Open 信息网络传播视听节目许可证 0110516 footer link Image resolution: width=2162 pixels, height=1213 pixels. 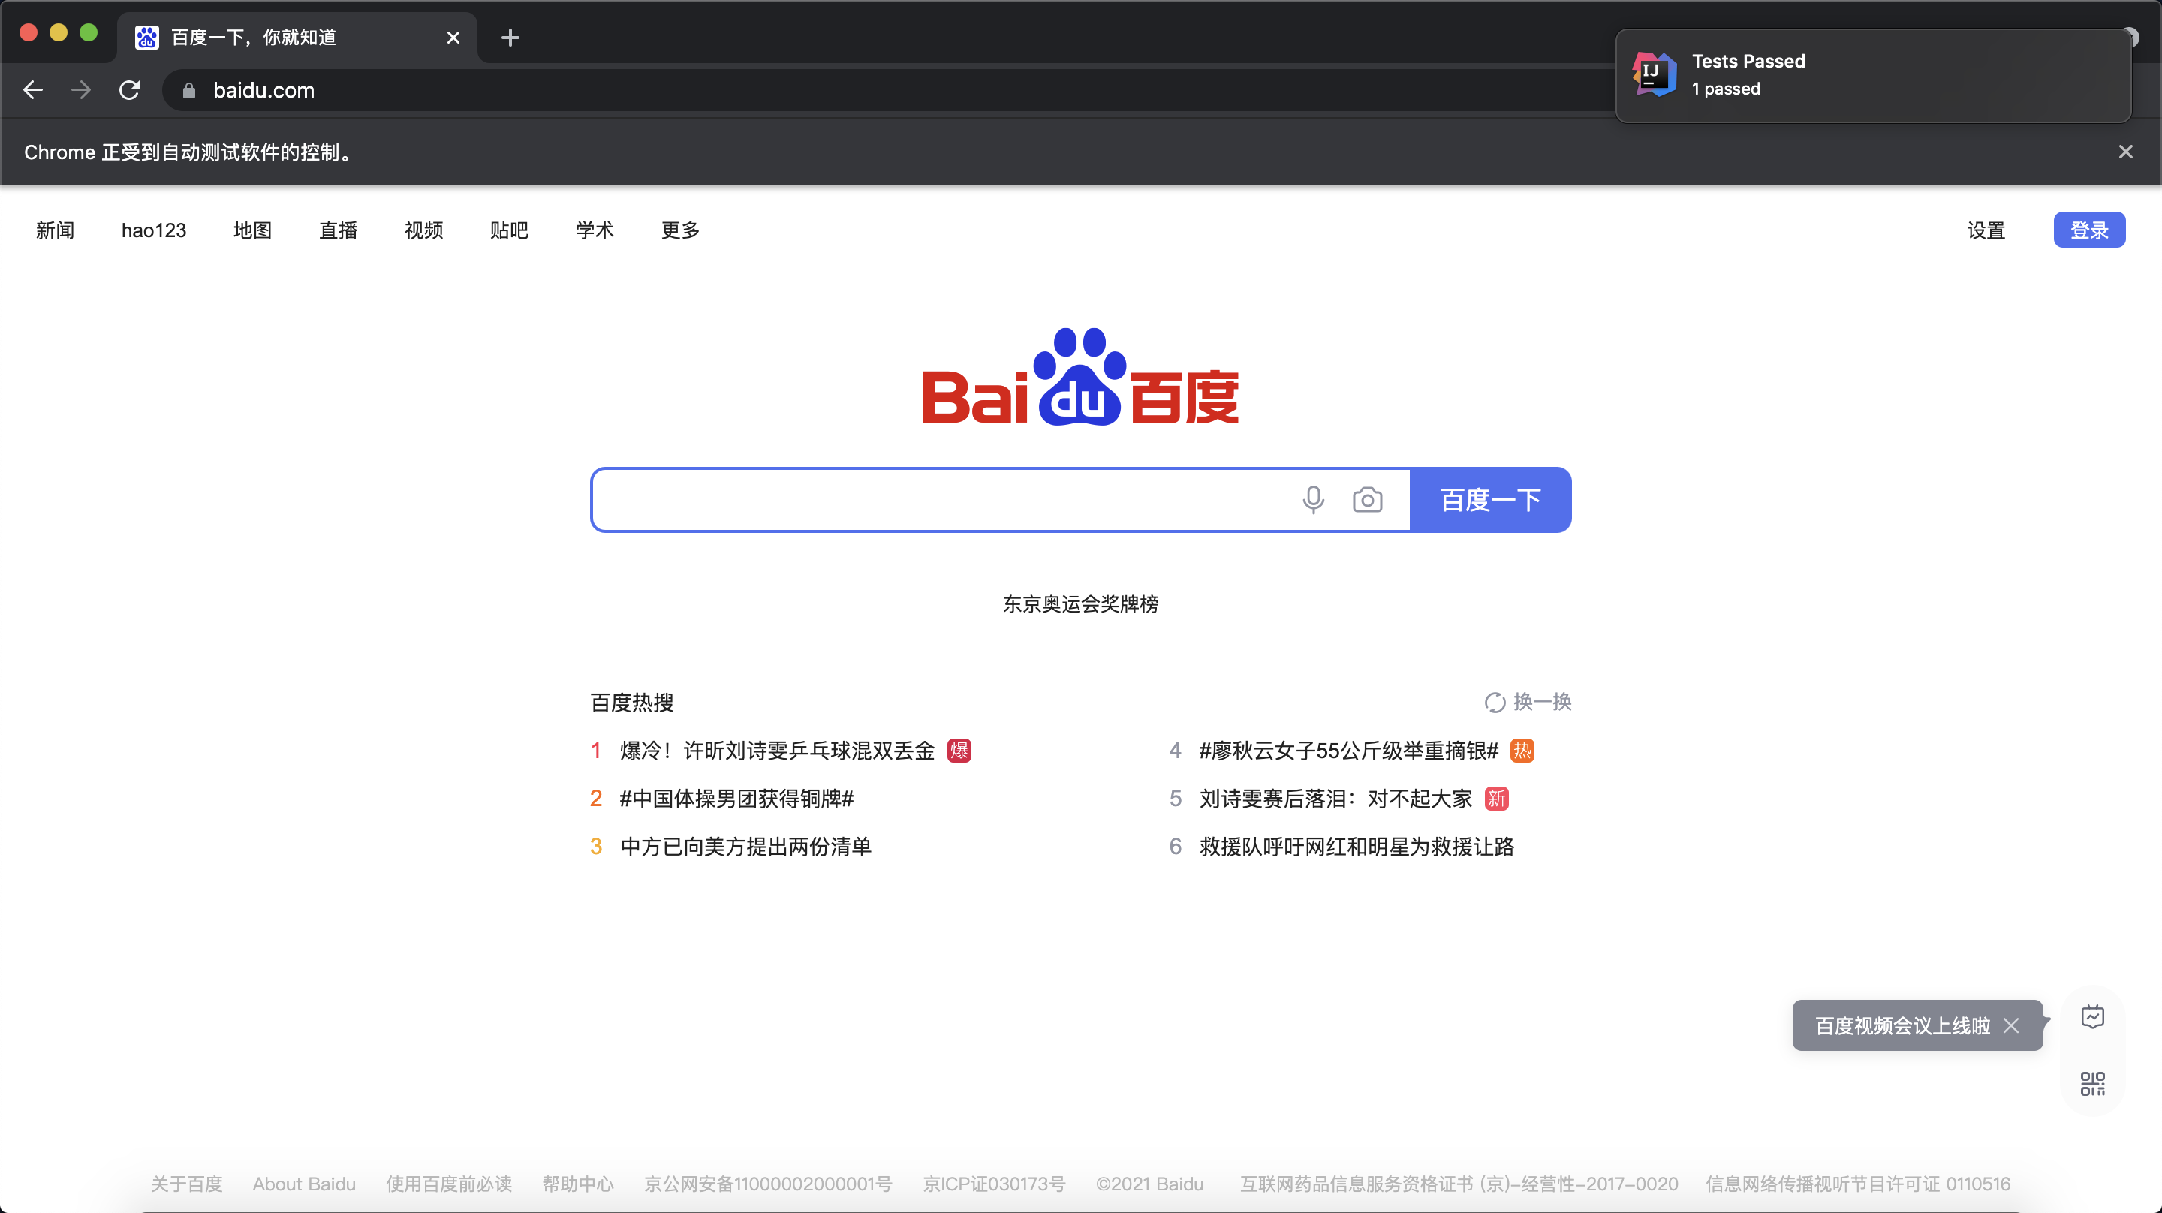pyautogui.click(x=1858, y=1184)
